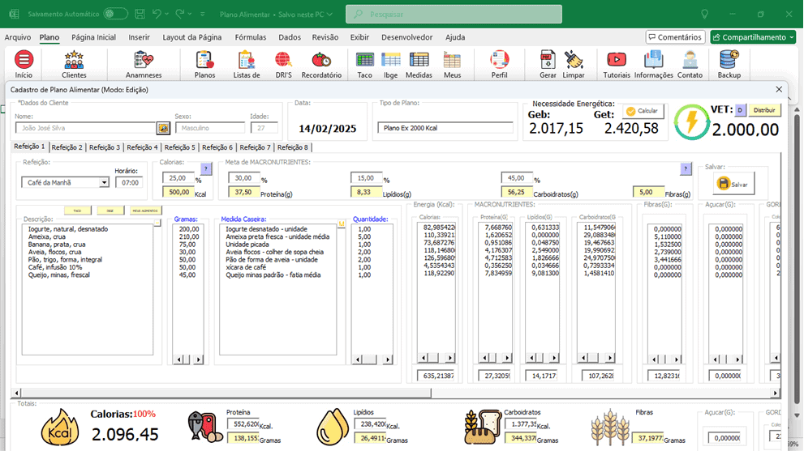Click the help button in Calorias group
804x451 pixels.
[x=205, y=168]
